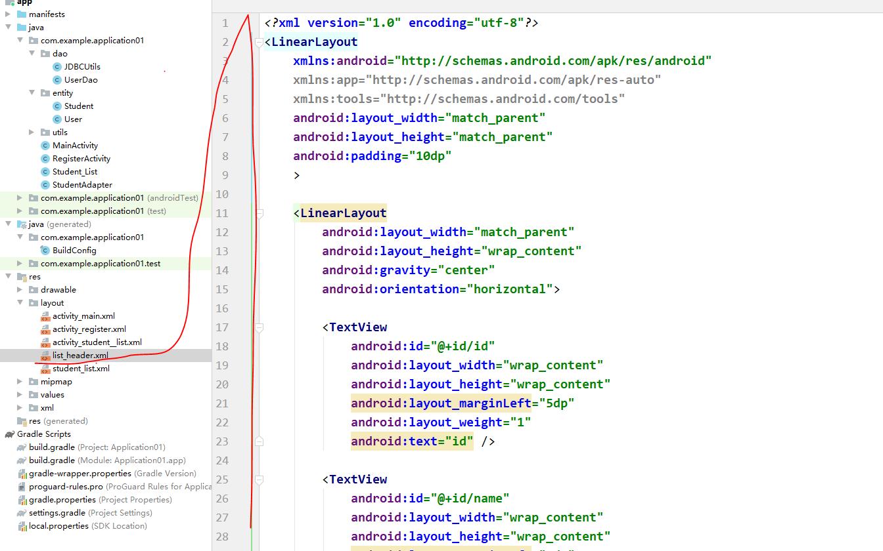
Task: Click the build.gradle (Module) gradle icon
Action: 22,460
